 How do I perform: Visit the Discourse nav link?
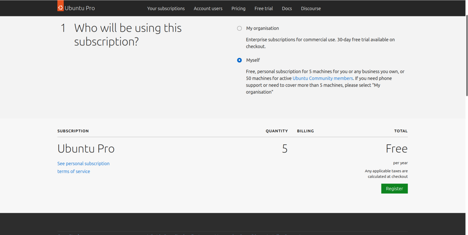tap(311, 9)
